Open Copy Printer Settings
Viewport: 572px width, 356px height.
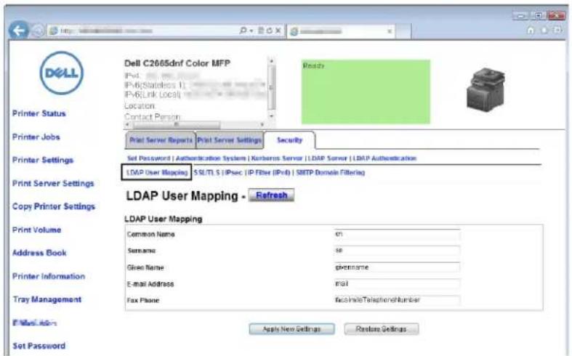(x=54, y=206)
